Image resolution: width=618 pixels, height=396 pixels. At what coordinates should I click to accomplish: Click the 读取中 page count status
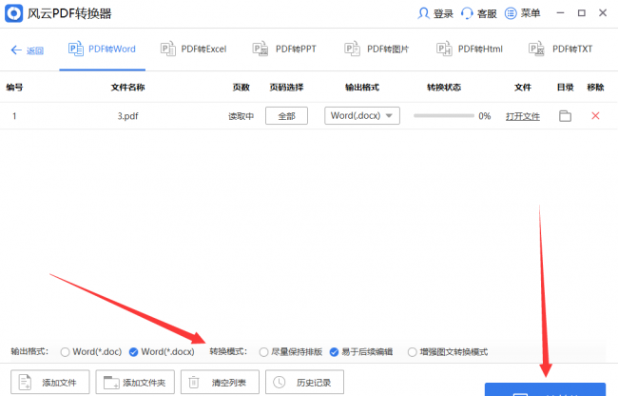pyautogui.click(x=241, y=116)
